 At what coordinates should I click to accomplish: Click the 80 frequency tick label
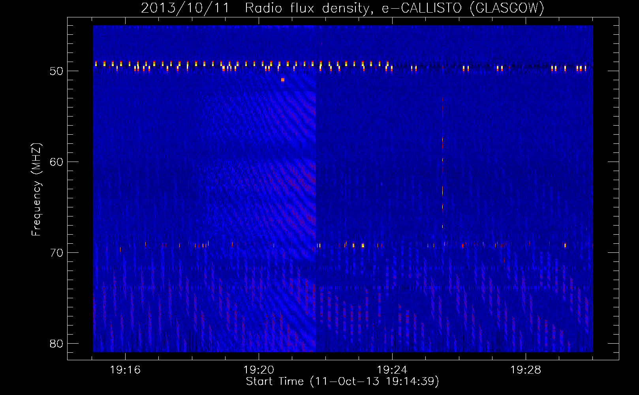pos(56,344)
